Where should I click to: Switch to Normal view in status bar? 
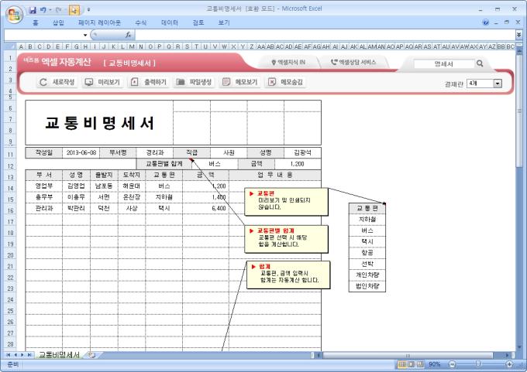pos(401,364)
